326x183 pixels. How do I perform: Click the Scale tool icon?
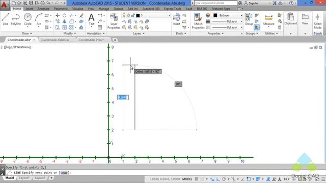65,27
